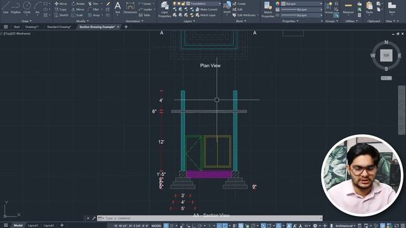
Task: Select the Line drawing tool
Action: coord(6,8)
